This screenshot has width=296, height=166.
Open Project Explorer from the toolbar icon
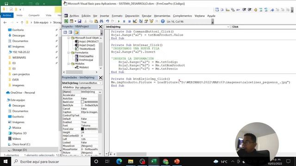pyautogui.click(x=141, y=21)
